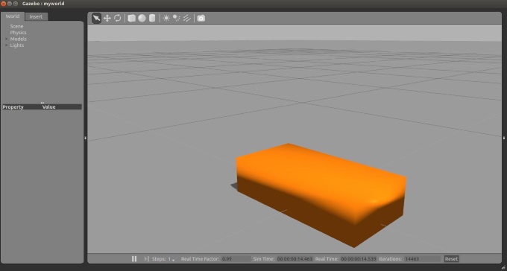This screenshot has width=507, height=271.
Task: Select Scene in the world tree
Action: coord(16,26)
